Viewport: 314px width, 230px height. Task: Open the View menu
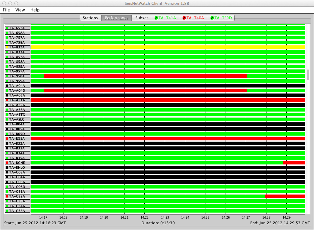(20, 10)
